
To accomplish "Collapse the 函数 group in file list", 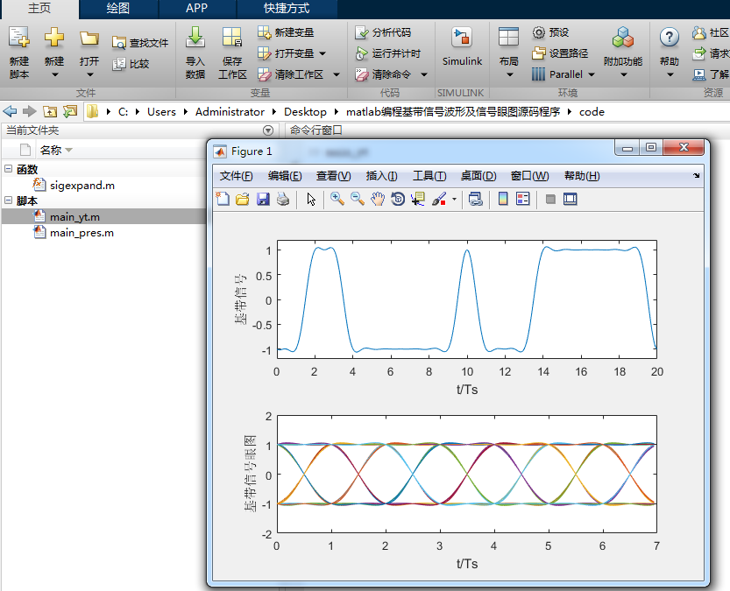I will [x=9, y=169].
